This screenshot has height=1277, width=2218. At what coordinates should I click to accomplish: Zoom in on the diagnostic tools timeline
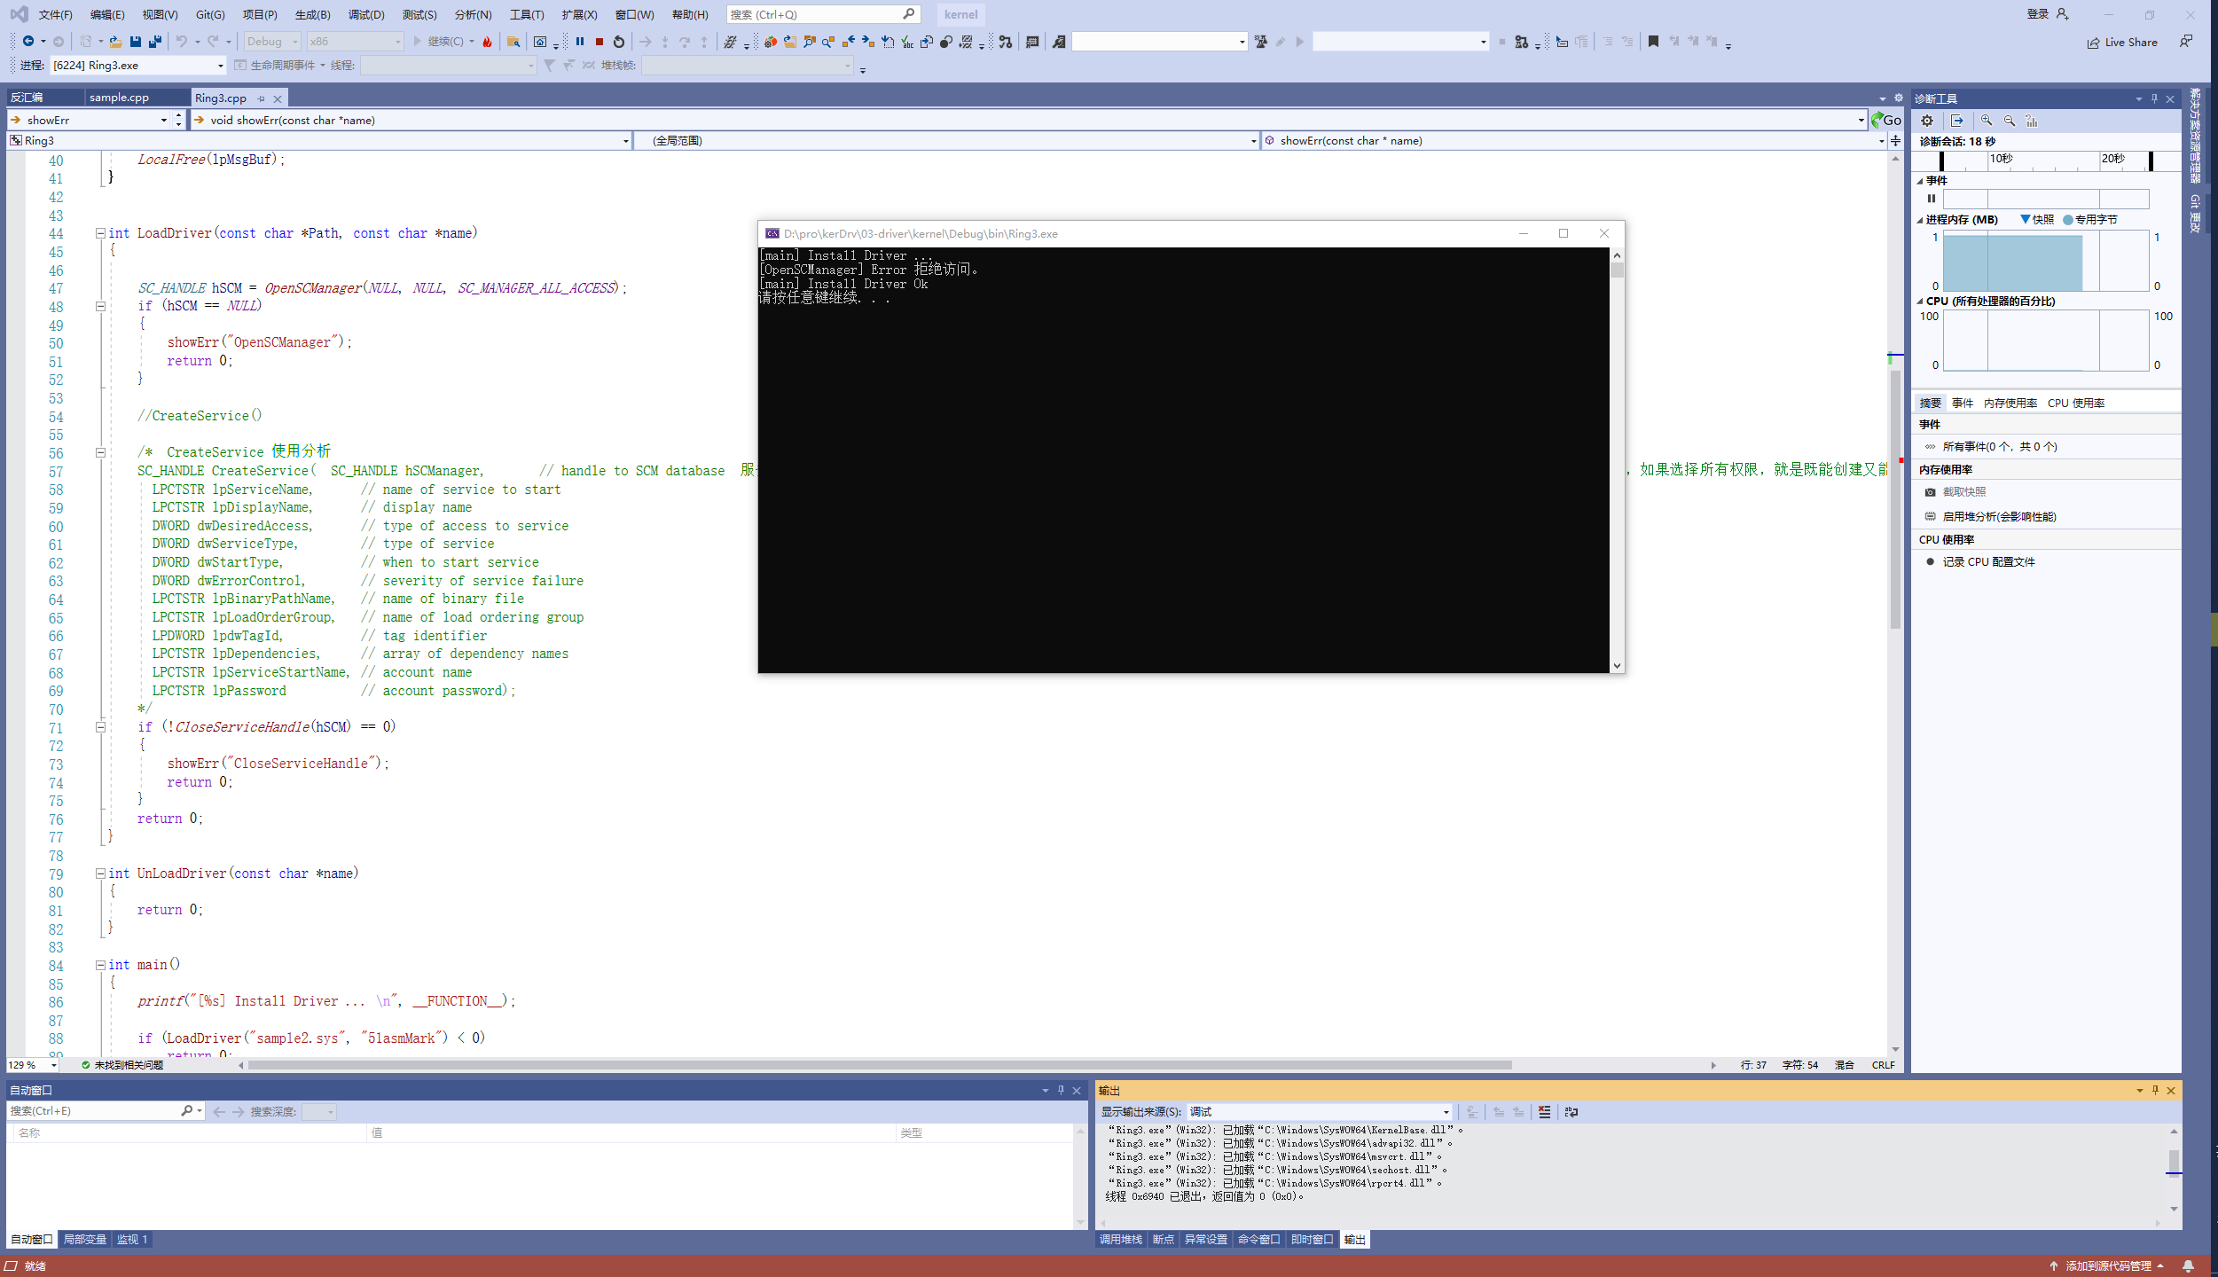click(x=1987, y=121)
